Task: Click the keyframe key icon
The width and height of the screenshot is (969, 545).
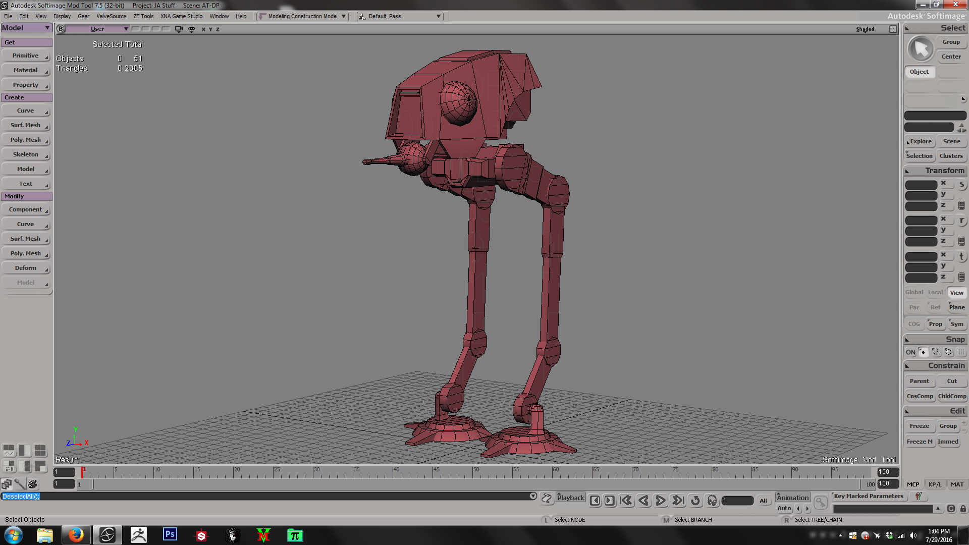Action: pyautogui.click(x=821, y=502)
